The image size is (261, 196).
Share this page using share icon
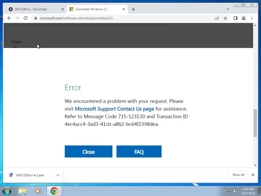(217, 18)
